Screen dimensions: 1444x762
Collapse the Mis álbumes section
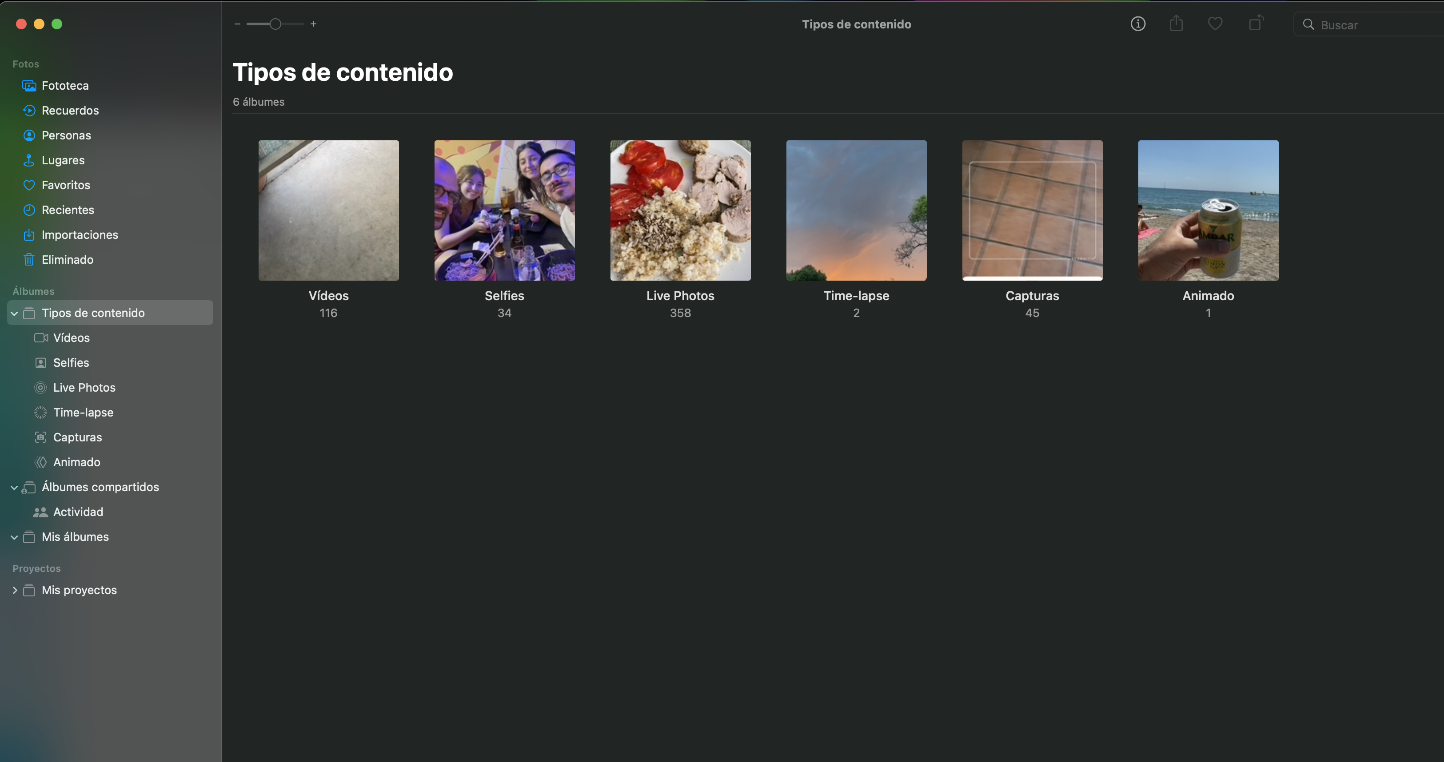[x=15, y=537]
